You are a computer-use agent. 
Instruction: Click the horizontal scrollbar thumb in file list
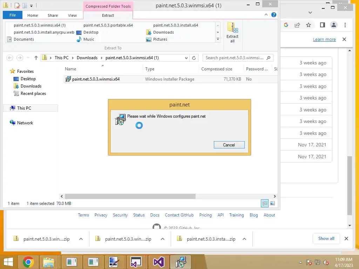click(130, 196)
